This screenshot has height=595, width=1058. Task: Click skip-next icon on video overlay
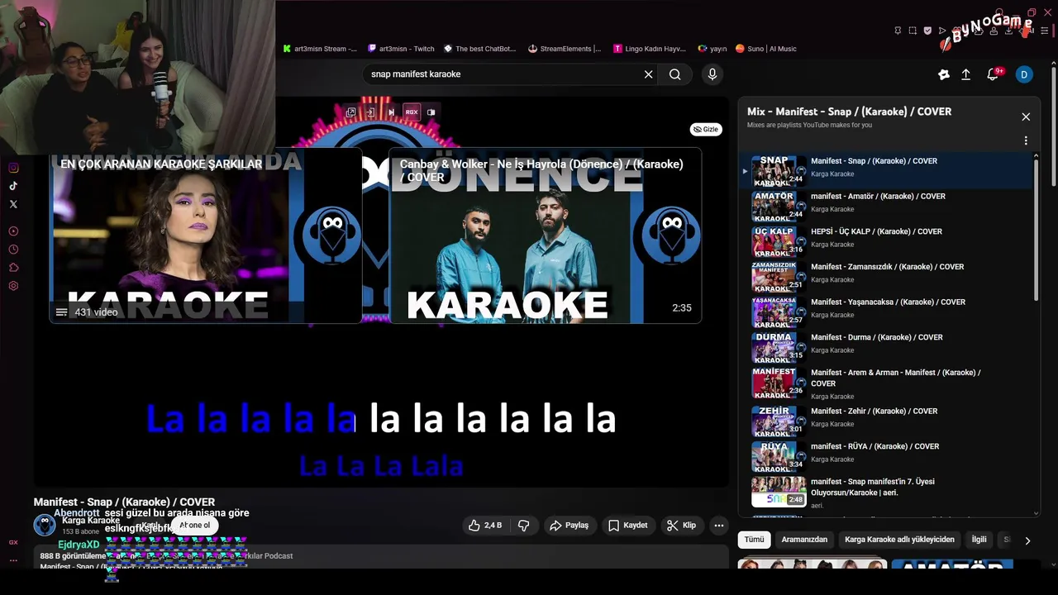(391, 112)
